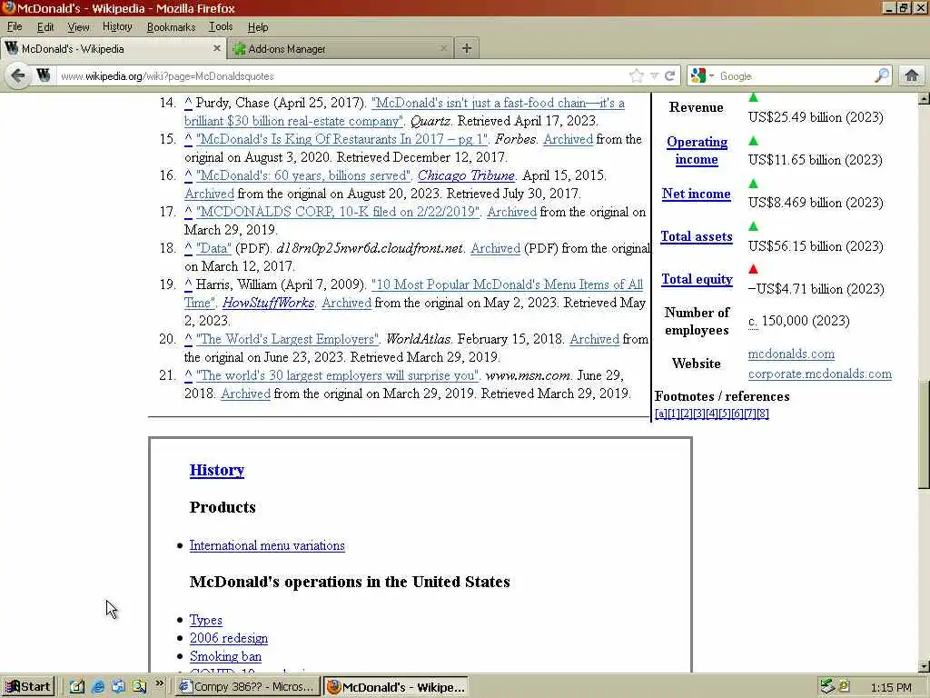Click the vertical scrollbar thumb

click(x=924, y=434)
